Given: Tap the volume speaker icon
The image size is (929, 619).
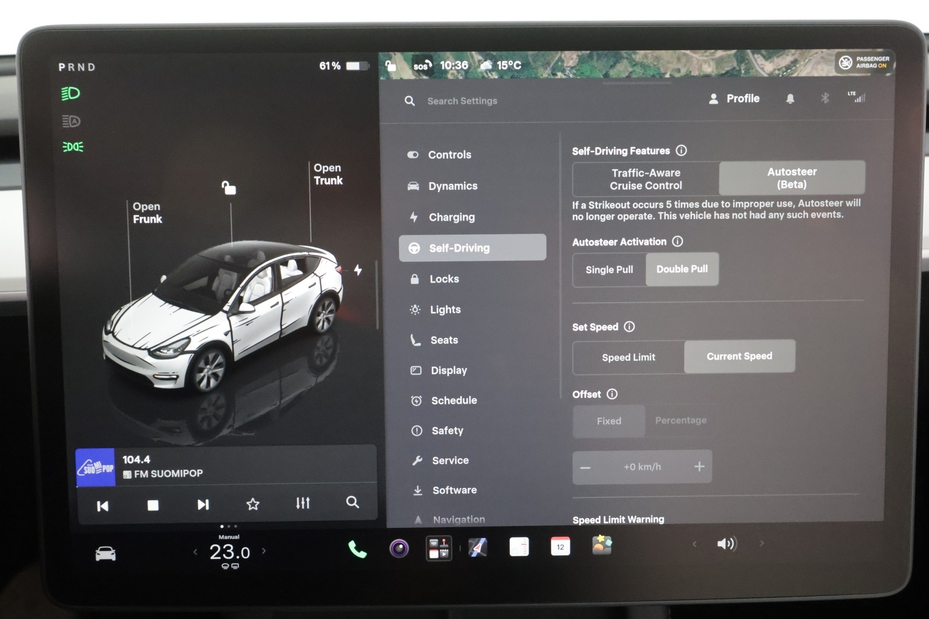Looking at the screenshot, I should pyautogui.click(x=727, y=543).
